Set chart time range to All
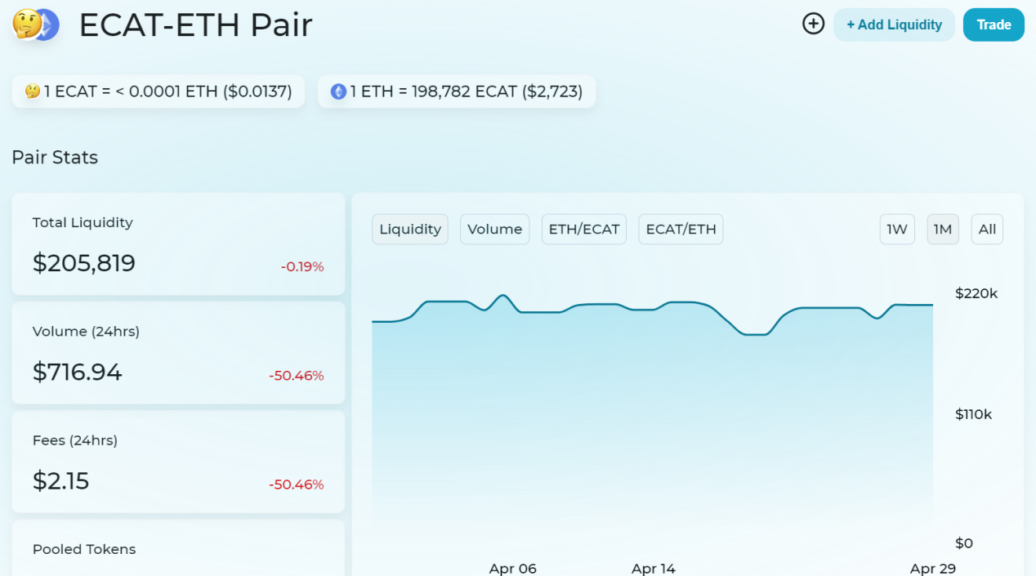Image resolution: width=1036 pixels, height=576 pixels. pos(987,229)
